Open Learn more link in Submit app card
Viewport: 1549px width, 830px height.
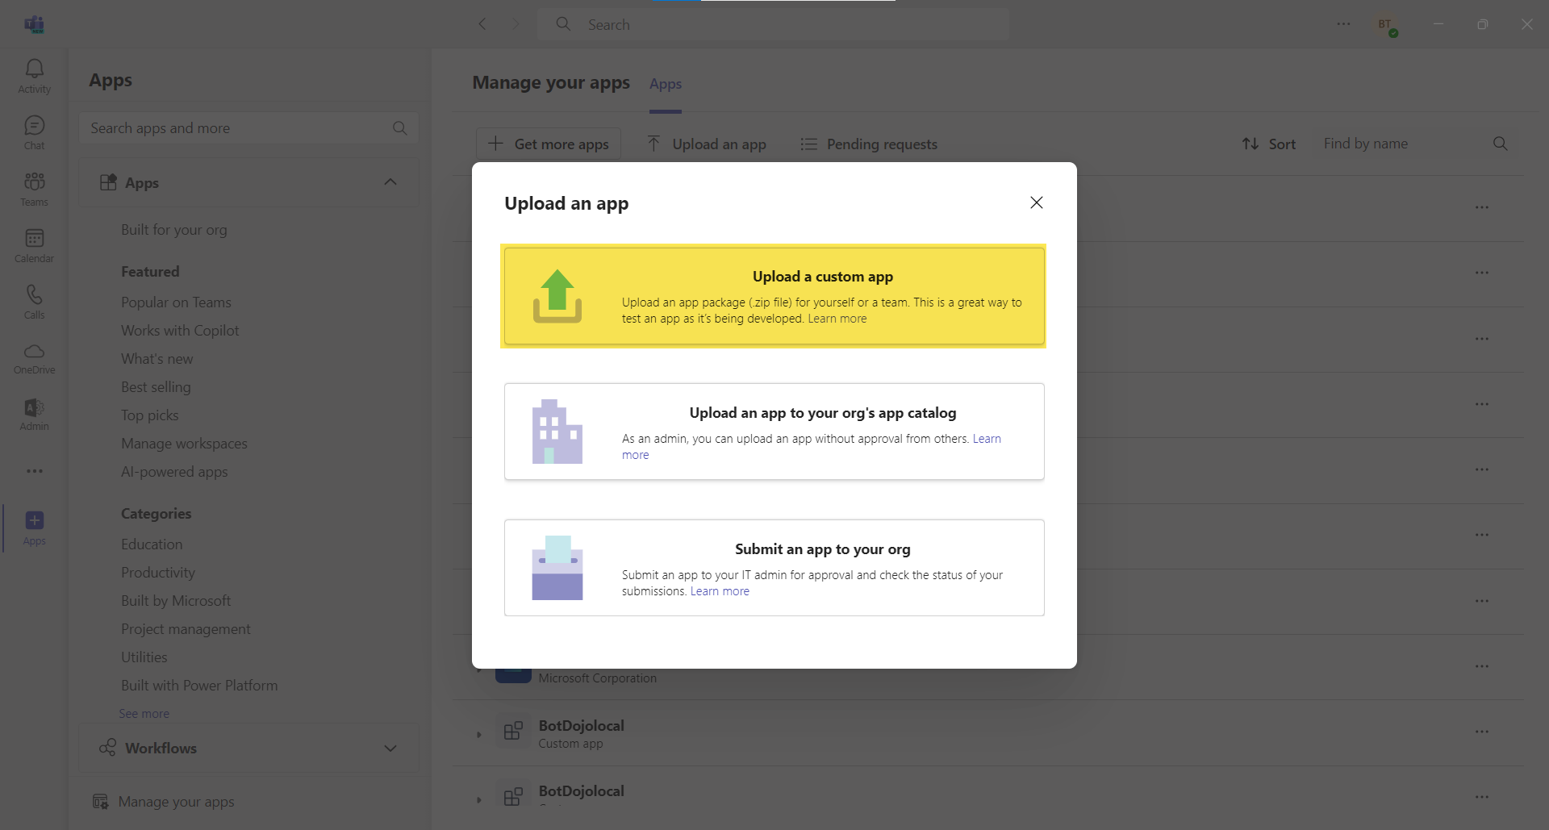click(720, 591)
